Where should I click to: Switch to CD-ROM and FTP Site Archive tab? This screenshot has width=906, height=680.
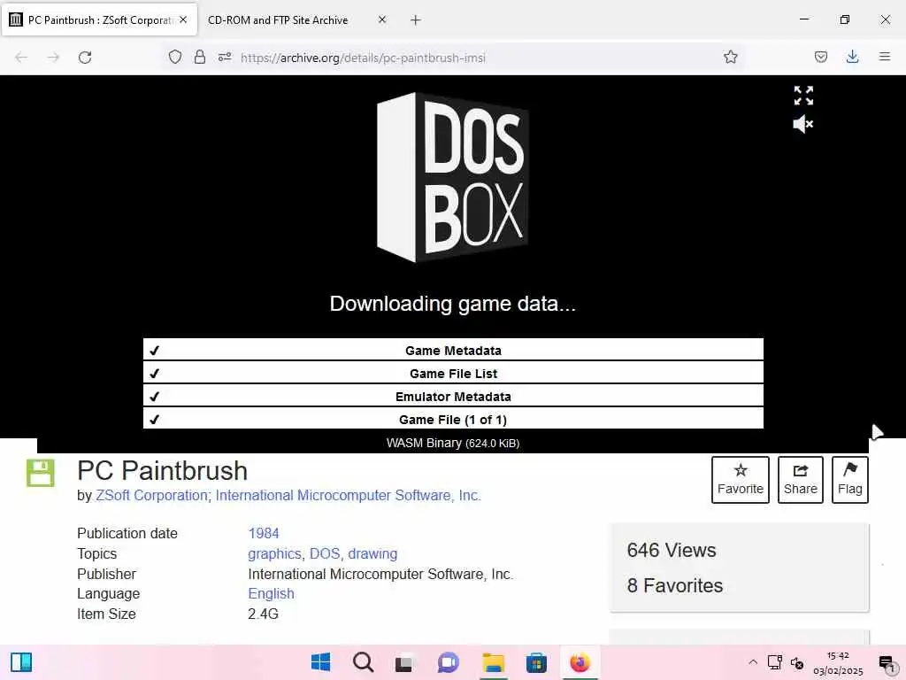click(278, 20)
